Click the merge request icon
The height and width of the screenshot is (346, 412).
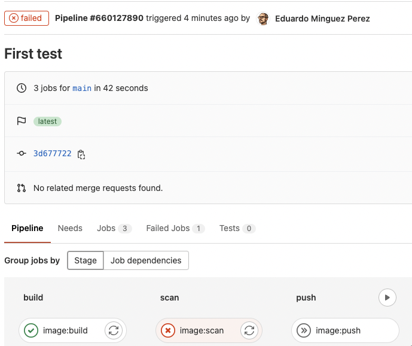[x=22, y=188]
